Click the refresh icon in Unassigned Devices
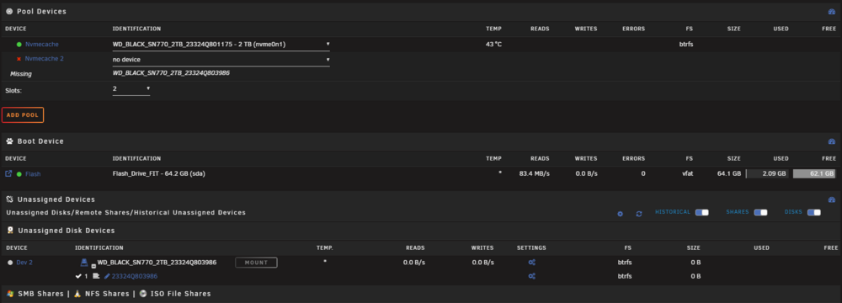Screen dimensions: 842x303 coord(639,213)
